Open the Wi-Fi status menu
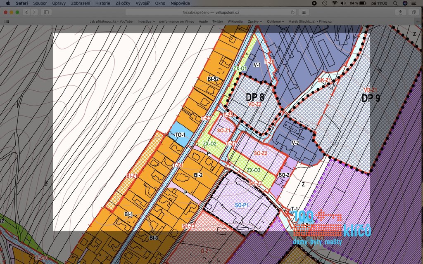This screenshot has width=423, height=264. pos(335,3)
